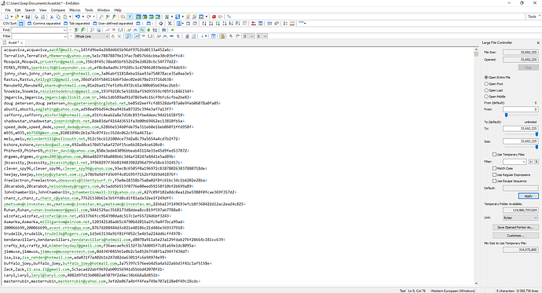Click the Customize button

click(515, 236)
